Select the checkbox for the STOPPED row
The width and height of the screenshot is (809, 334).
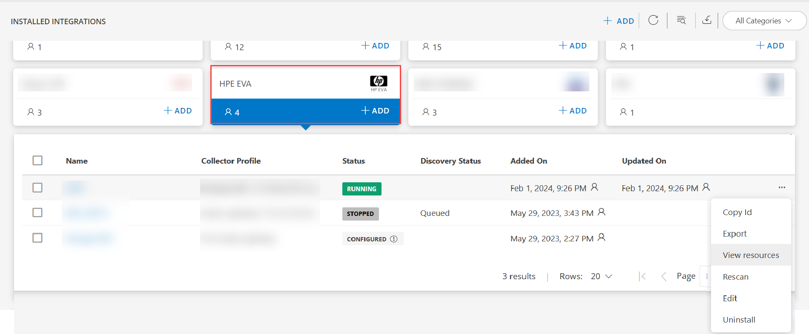(x=37, y=212)
